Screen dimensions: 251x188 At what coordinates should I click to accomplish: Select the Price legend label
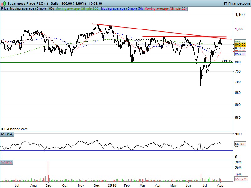pos(5,9)
